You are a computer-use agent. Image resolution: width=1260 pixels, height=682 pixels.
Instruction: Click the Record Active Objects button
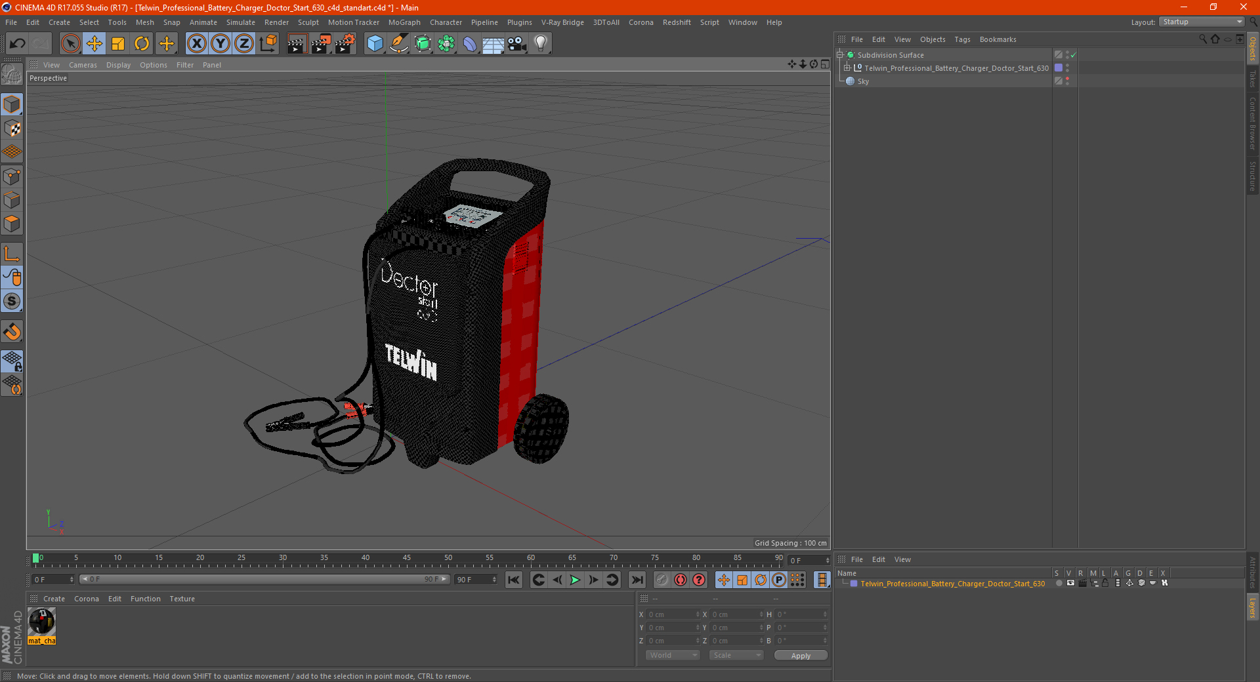pyautogui.click(x=681, y=580)
